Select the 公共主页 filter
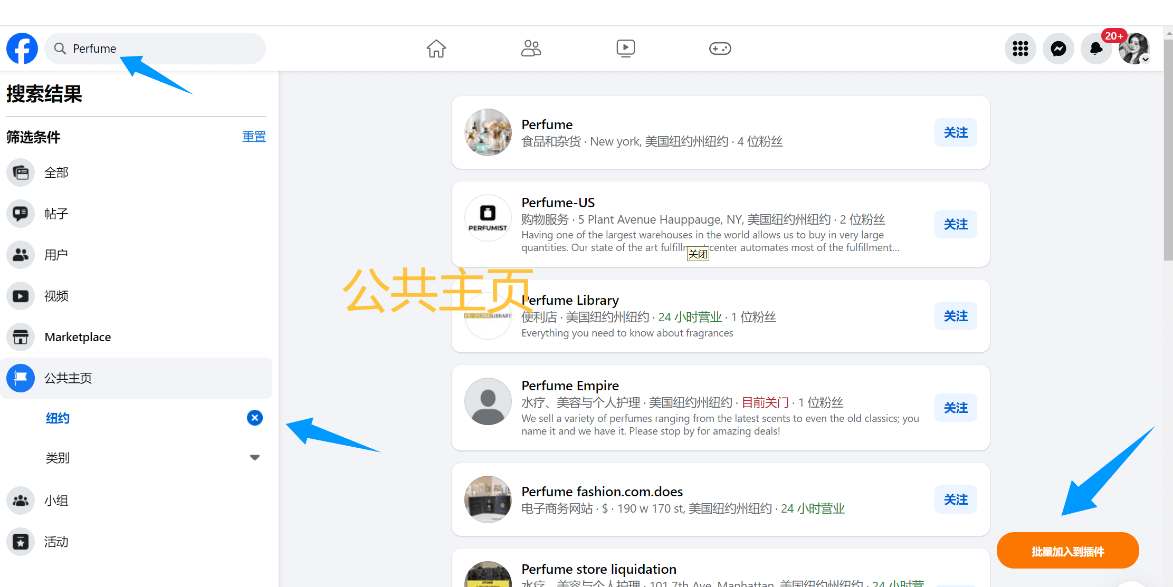 [x=136, y=378]
